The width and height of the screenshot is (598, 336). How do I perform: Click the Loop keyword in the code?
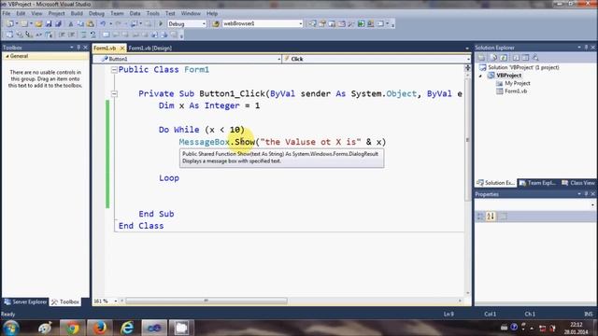169,178
